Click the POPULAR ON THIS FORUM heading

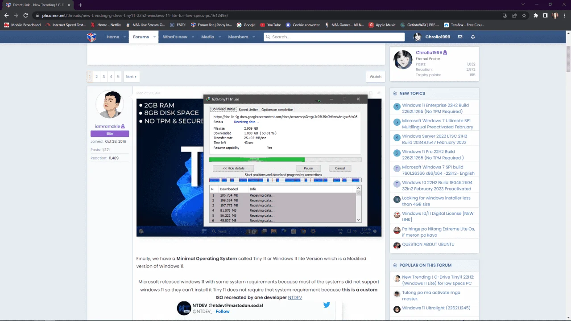click(x=426, y=265)
